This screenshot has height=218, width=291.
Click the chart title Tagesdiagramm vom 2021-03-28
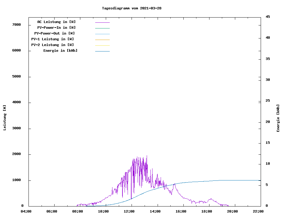(x=132, y=8)
